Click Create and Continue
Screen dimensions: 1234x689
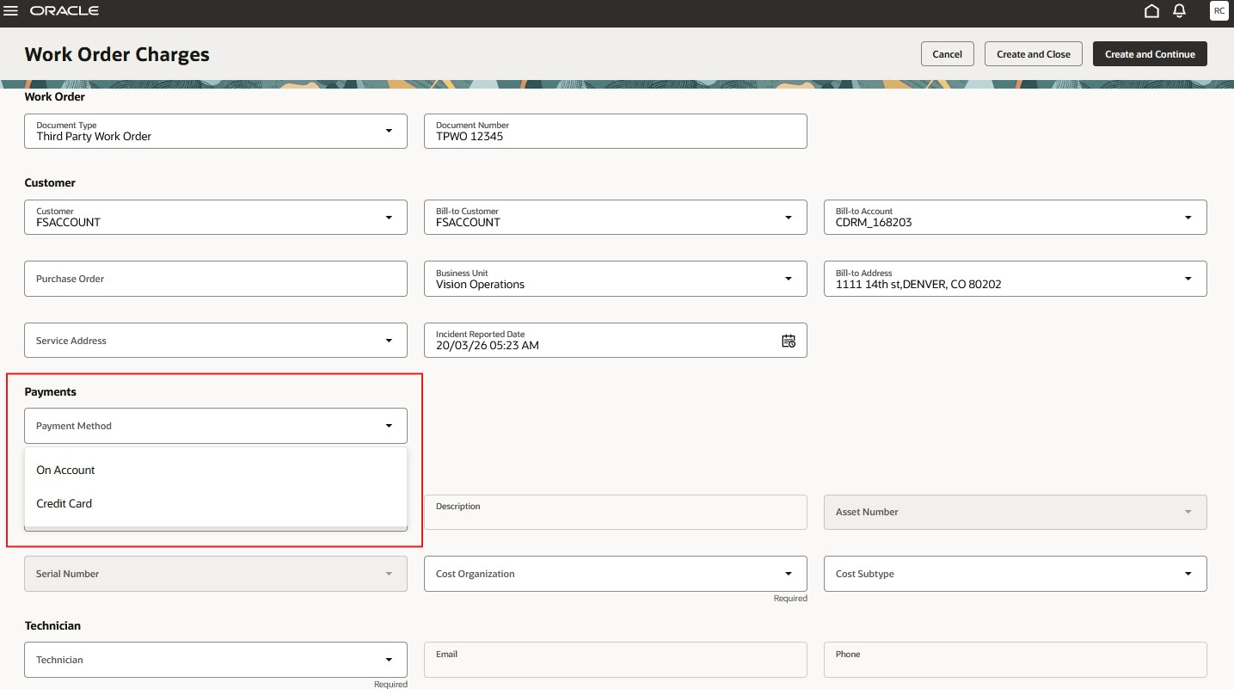[1150, 54]
